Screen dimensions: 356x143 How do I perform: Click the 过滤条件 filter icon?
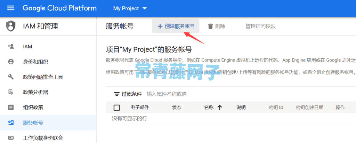coord(117,94)
